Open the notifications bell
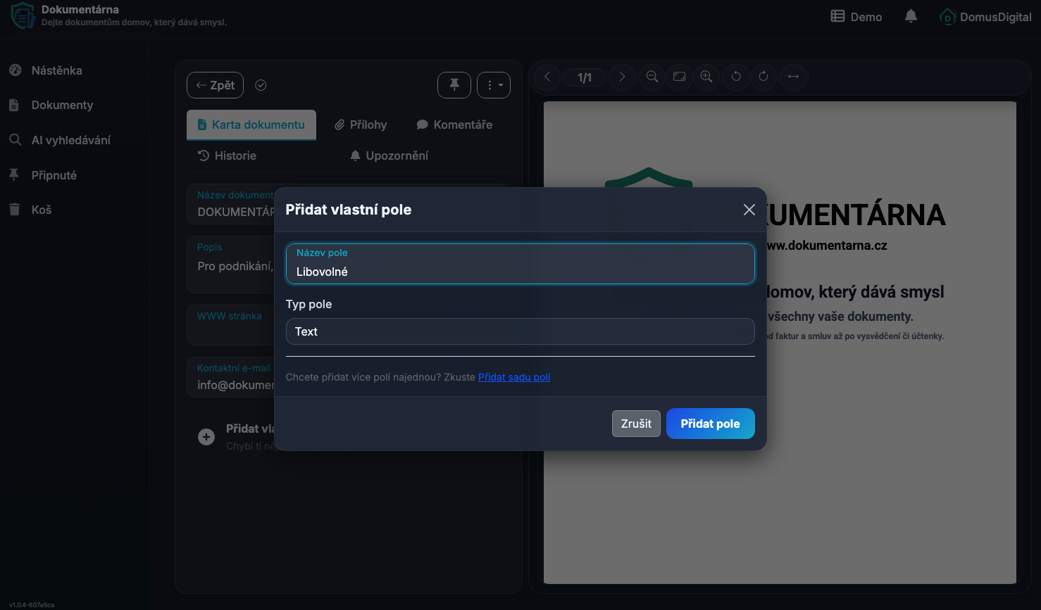Viewport: 1041px width, 610px height. click(x=911, y=16)
